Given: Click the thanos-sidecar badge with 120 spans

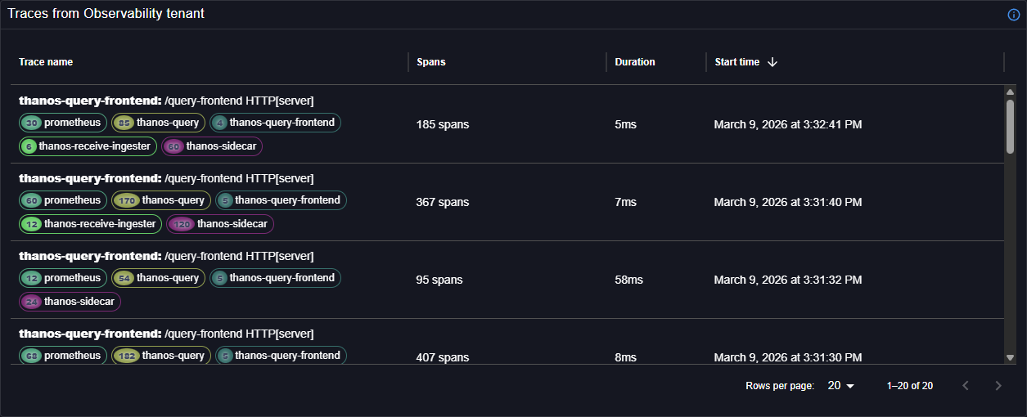Looking at the screenshot, I should tap(219, 224).
